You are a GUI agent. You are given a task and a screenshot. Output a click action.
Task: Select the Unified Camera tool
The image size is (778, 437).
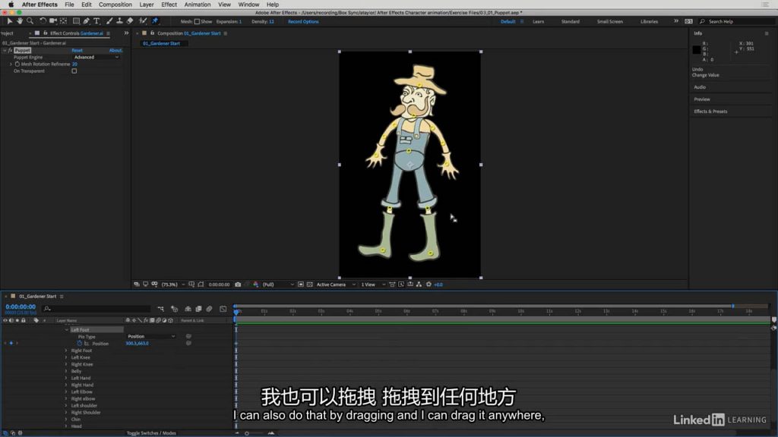click(52, 20)
